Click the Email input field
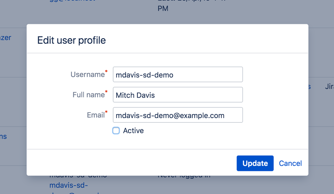 pos(178,115)
